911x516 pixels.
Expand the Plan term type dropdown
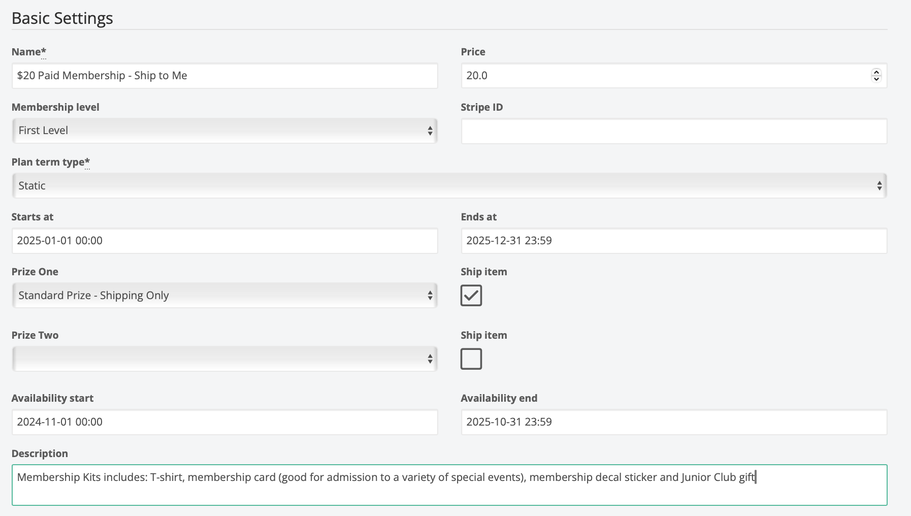coord(449,186)
